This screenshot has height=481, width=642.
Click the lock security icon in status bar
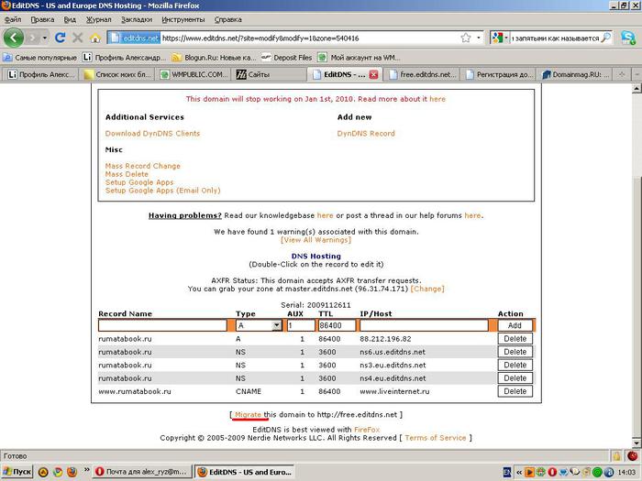tap(616, 455)
